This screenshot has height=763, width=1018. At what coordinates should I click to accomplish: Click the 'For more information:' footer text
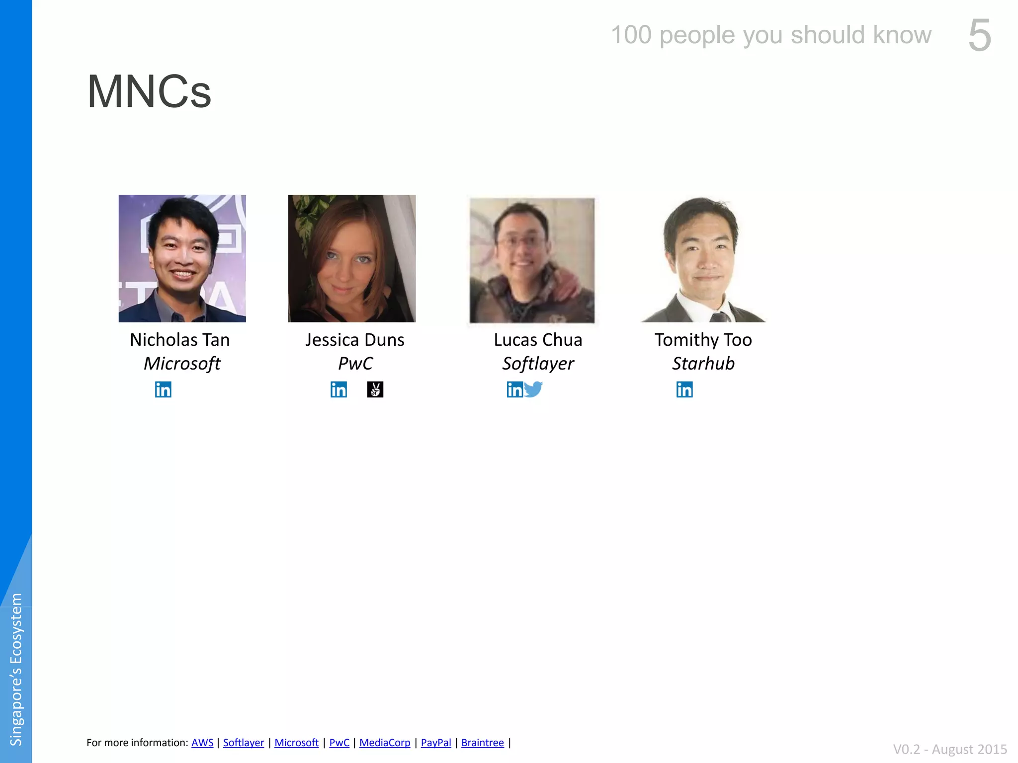137,743
